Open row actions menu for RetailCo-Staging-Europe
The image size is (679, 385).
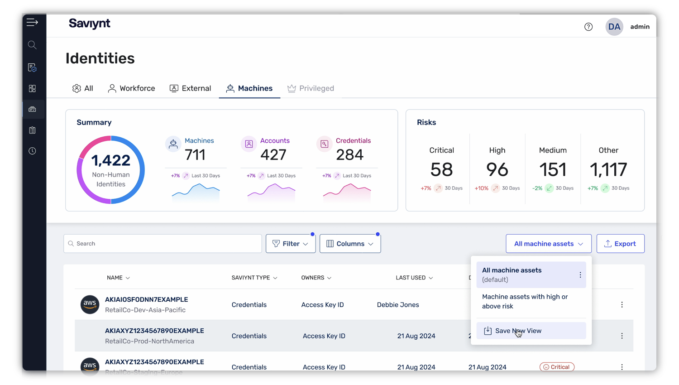tap(622, 367)
